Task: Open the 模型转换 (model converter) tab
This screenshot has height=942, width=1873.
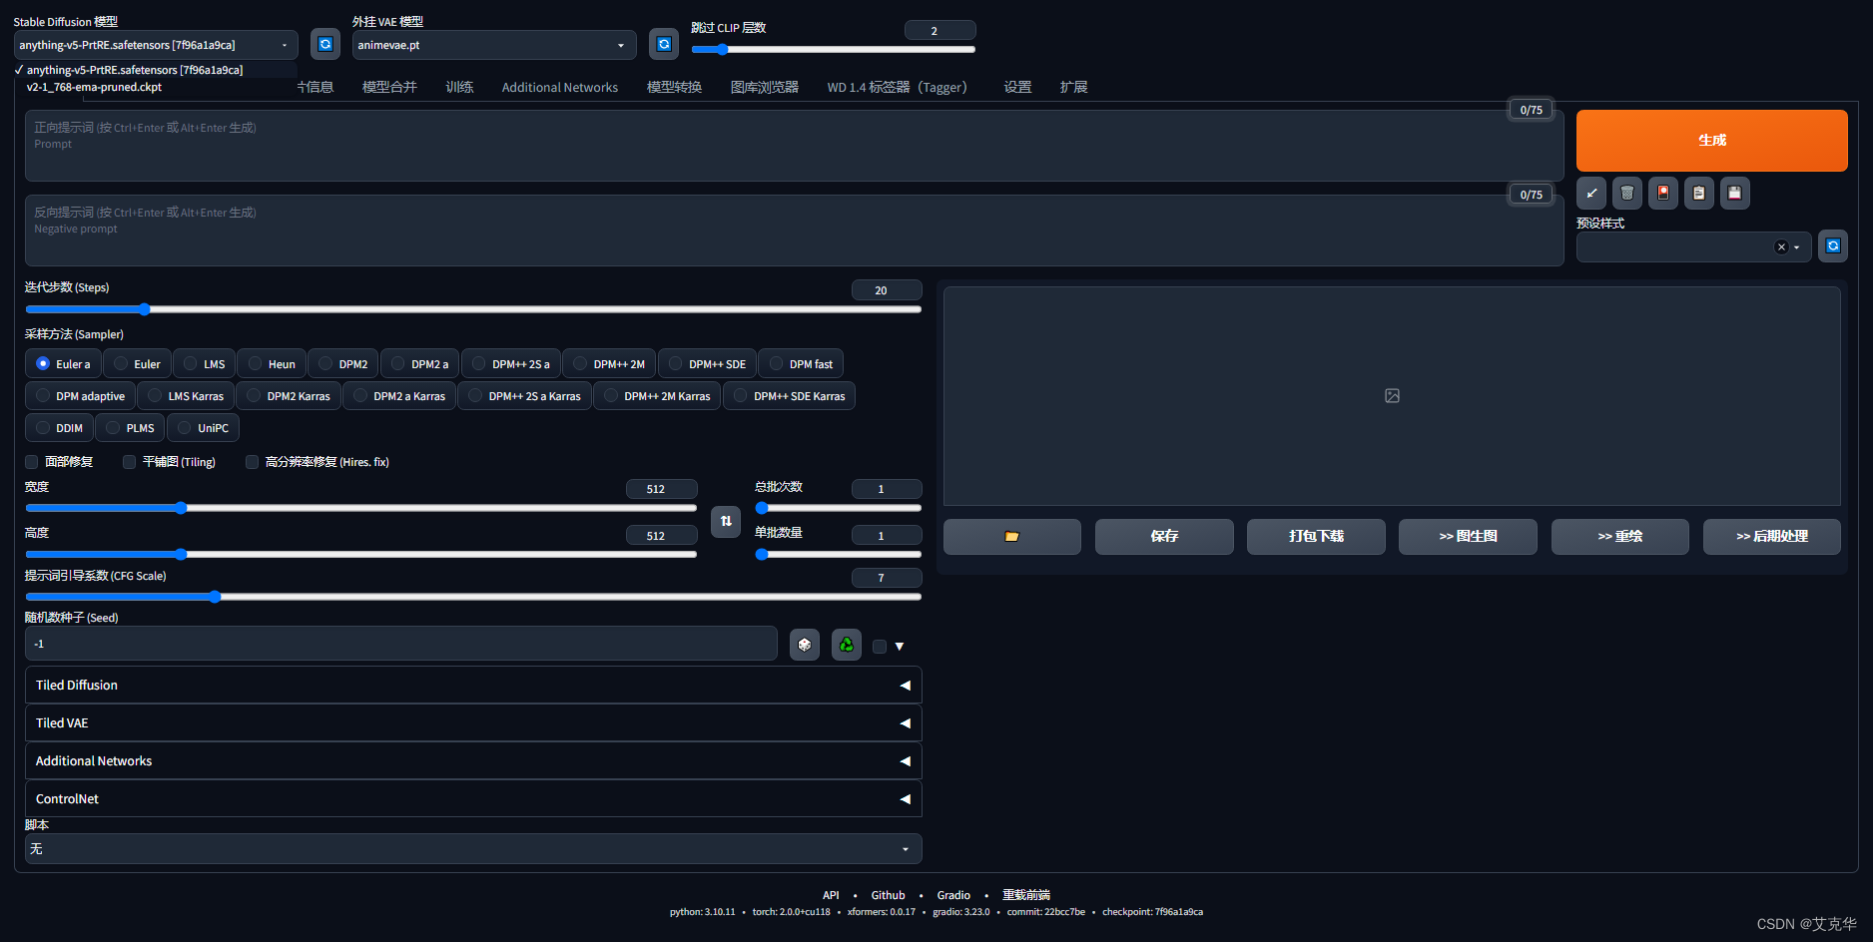Action: pos(674,87)
